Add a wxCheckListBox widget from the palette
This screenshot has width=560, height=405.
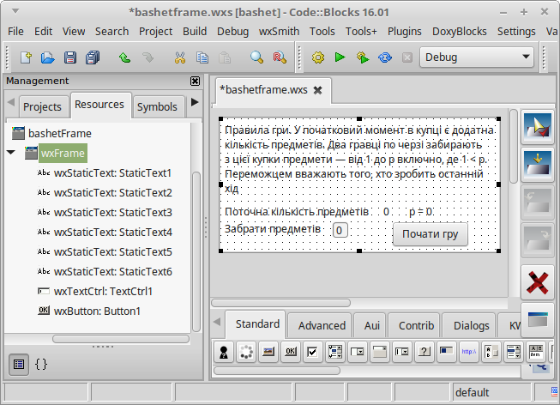click(x=335, y=352)
